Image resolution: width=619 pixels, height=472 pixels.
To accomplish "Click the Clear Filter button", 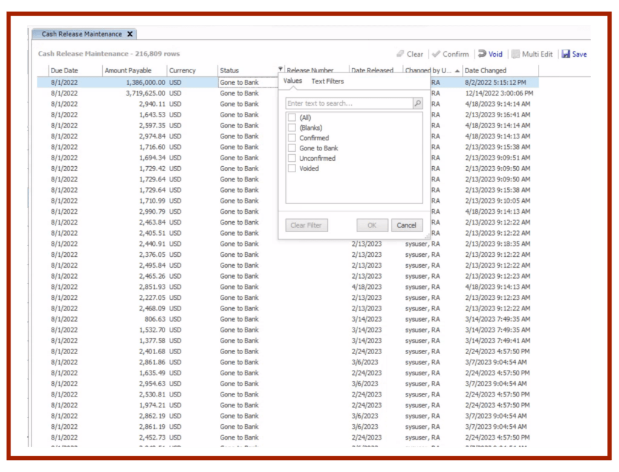I will click(306, 225).
